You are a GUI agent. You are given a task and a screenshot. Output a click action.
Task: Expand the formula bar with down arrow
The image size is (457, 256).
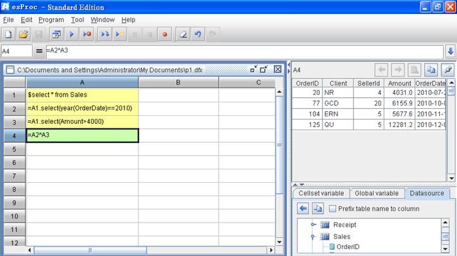450,51
